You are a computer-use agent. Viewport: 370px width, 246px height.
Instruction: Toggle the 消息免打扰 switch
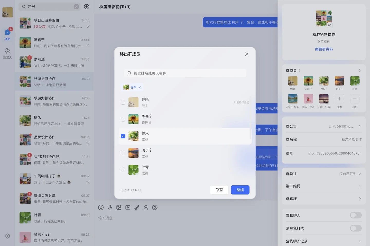(356, 228)
